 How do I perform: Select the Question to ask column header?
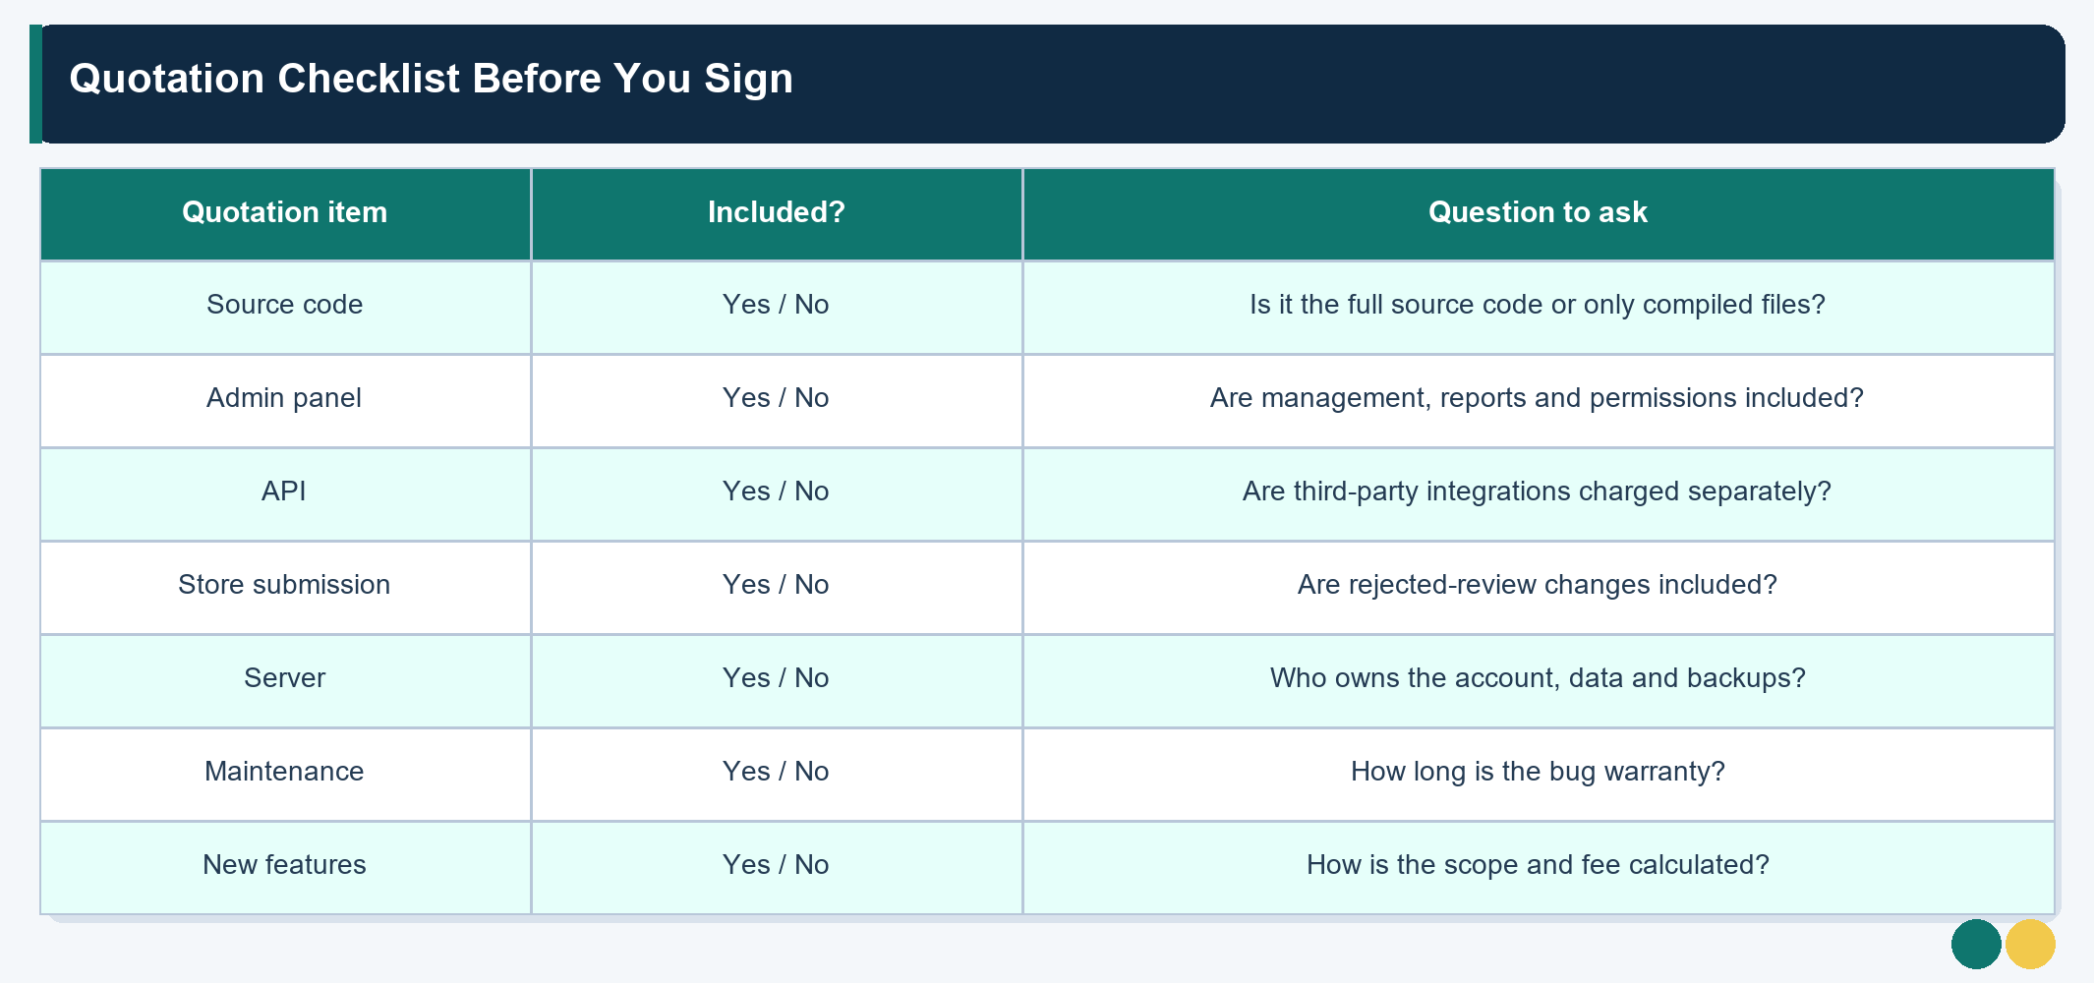pyautogui.click(x=1539, y=213)
